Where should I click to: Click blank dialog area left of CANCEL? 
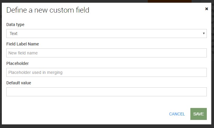tap(87, 114)
